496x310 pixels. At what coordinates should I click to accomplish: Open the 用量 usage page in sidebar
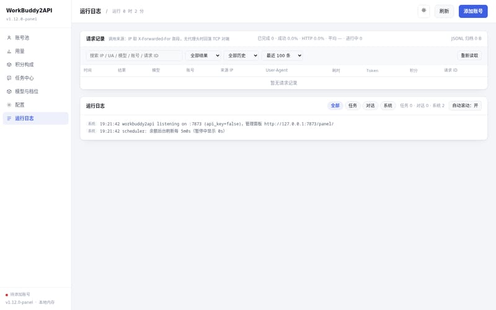[x=35, y=51]
